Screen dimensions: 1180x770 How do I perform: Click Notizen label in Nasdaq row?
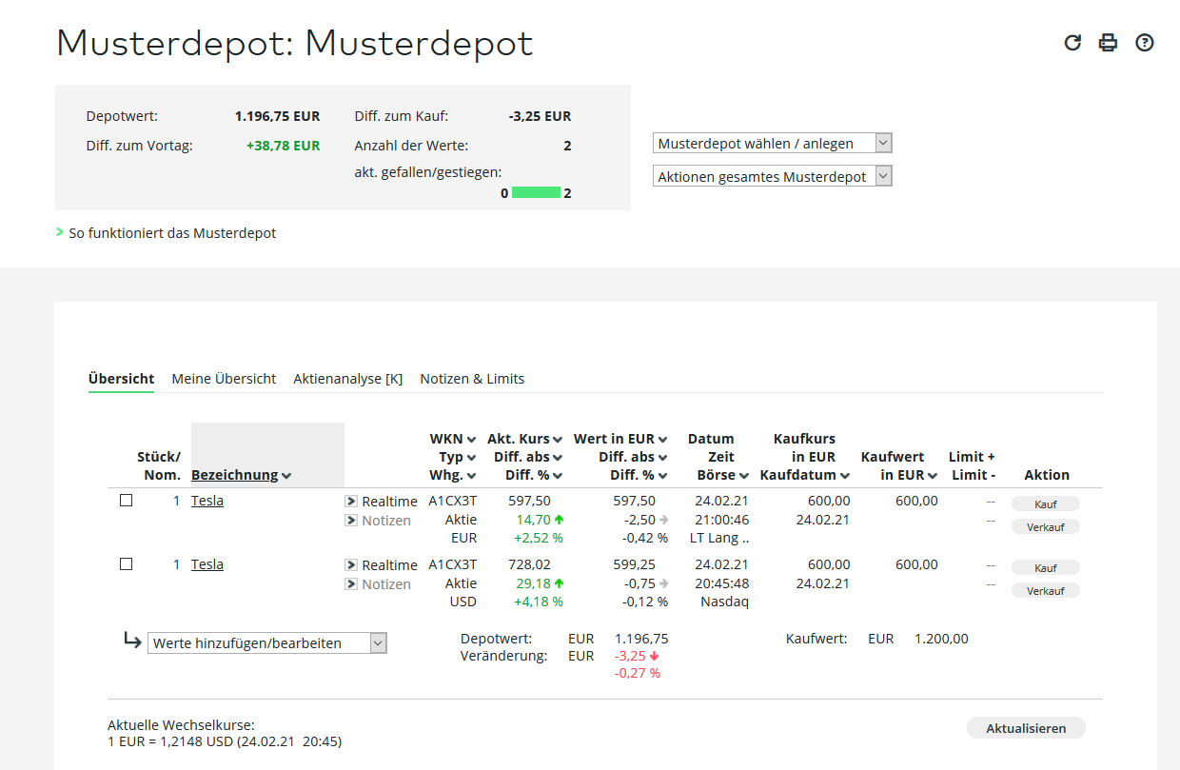pos(386,584)
